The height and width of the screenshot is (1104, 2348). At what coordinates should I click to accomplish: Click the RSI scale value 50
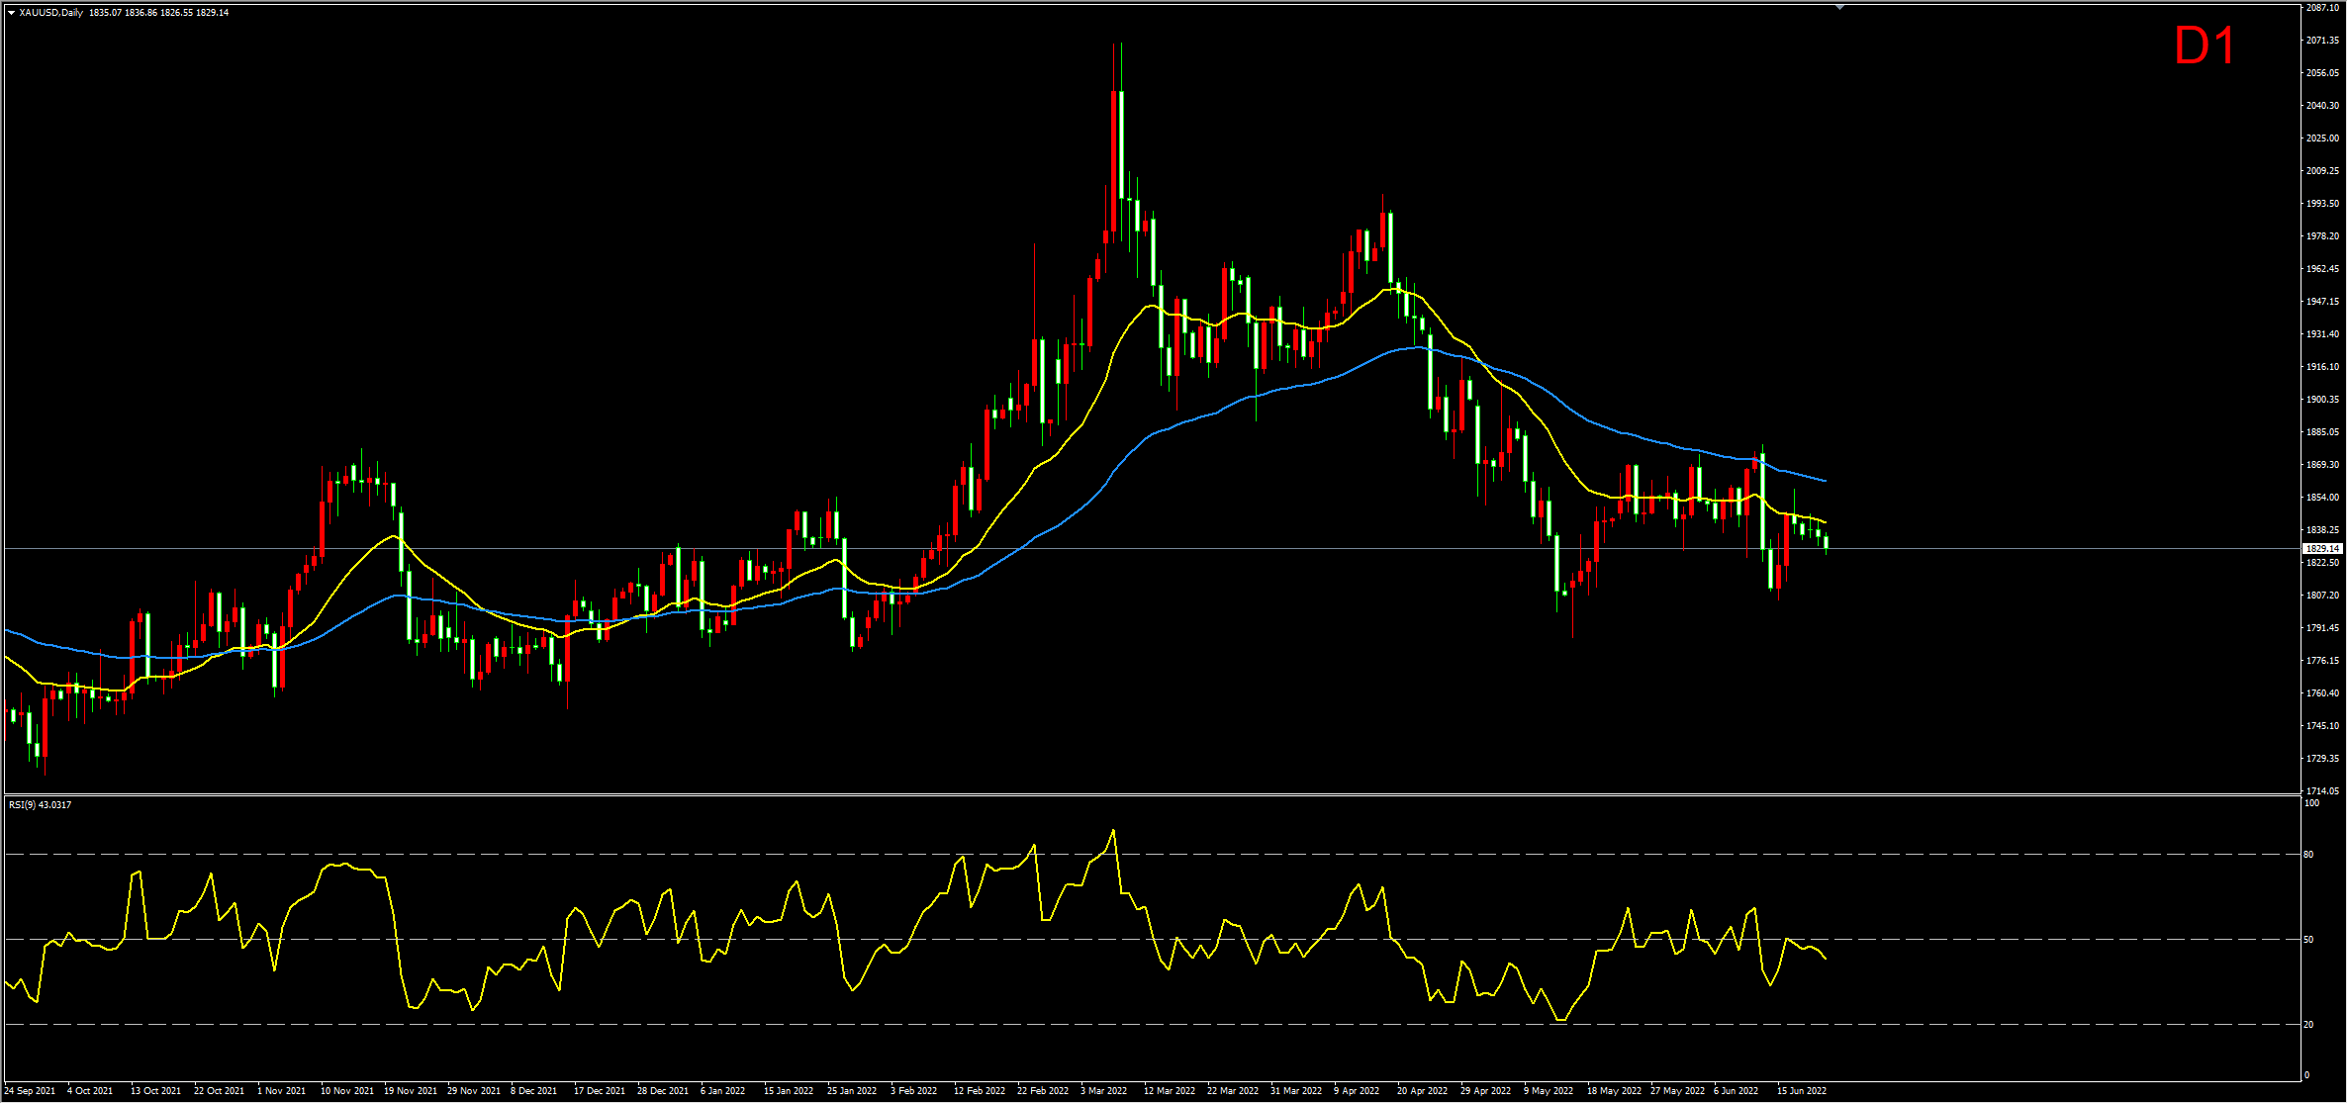click(2309, 939)
